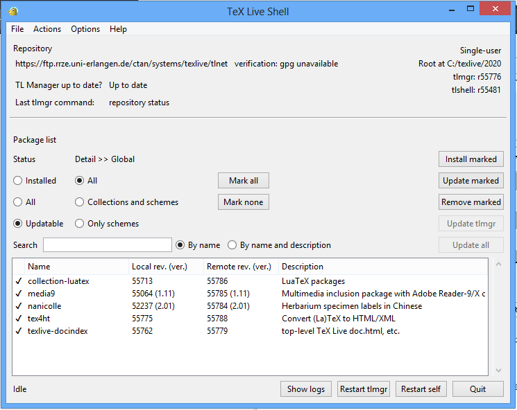The width and height of the screenshot is (517, 410).
Task: Click the 'tlshell: r55481' version text
Action: click(x=476, y=90)
